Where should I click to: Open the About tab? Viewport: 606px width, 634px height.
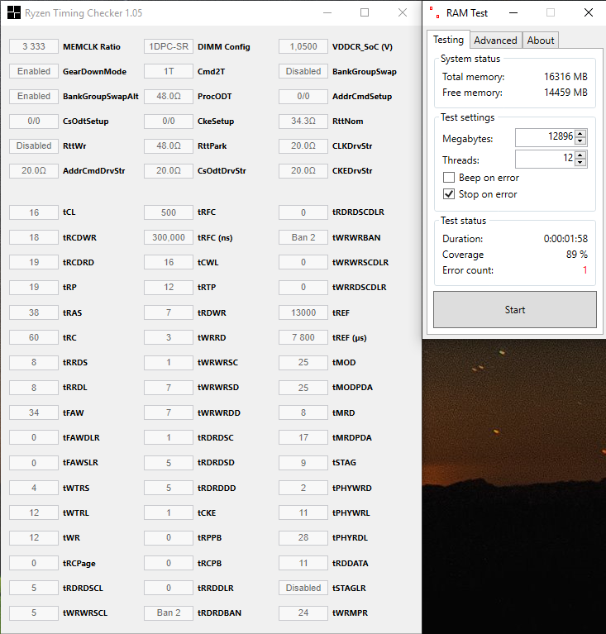click(x=541, y=41)
